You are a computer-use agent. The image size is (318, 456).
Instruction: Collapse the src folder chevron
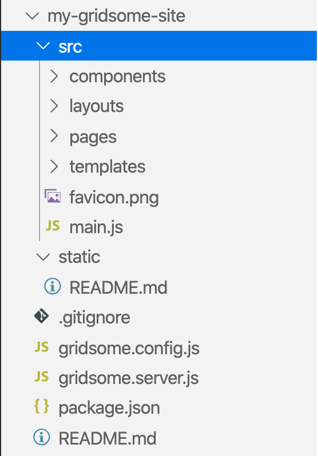43,46
